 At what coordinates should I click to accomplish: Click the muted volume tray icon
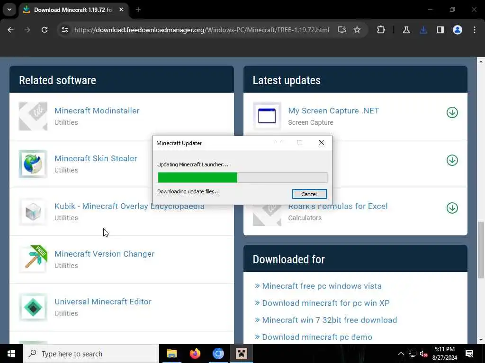(x=424, y=354)
